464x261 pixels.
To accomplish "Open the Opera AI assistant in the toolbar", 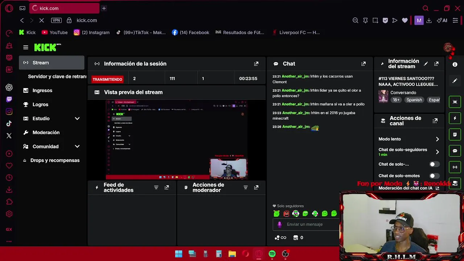I will [x=442, y=21].
